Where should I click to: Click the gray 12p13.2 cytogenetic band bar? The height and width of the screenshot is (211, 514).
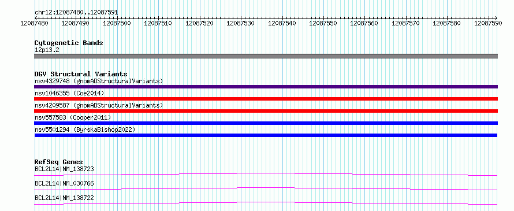click(266, 56)
